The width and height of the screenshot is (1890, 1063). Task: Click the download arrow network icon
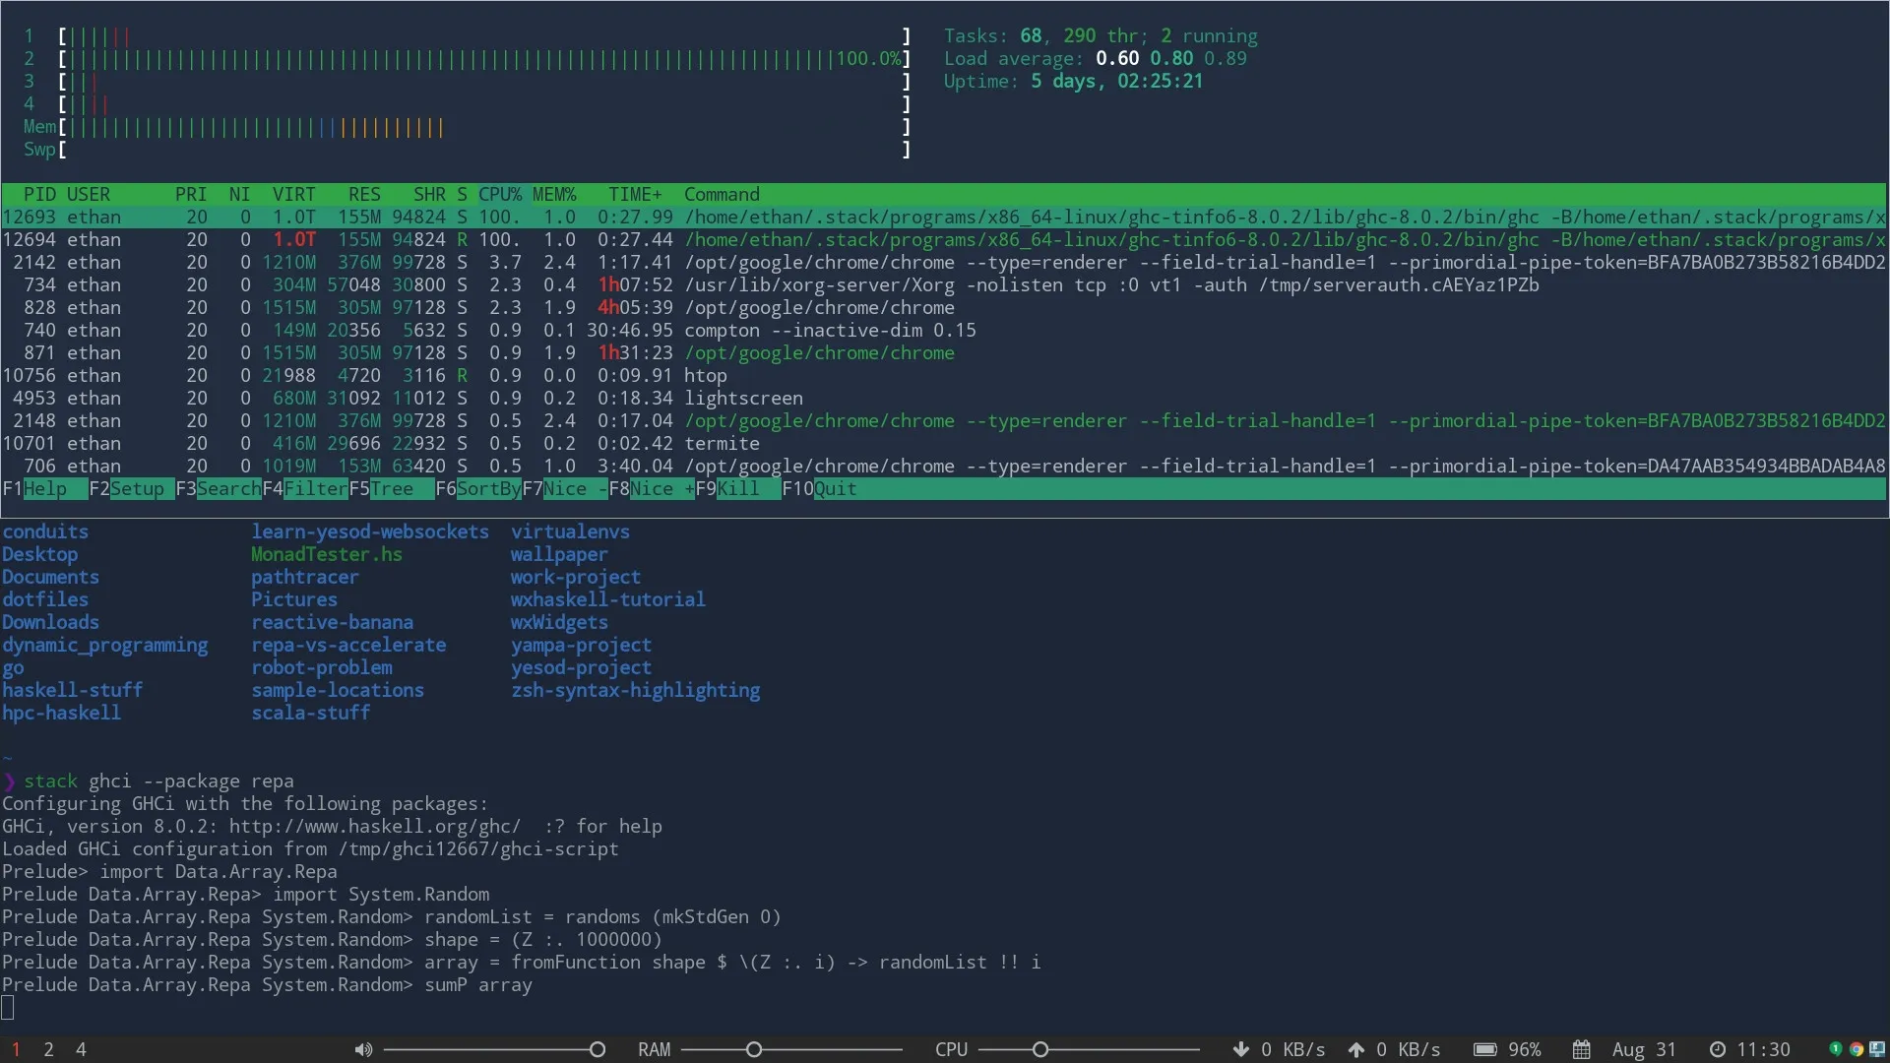(1241, 1049)
